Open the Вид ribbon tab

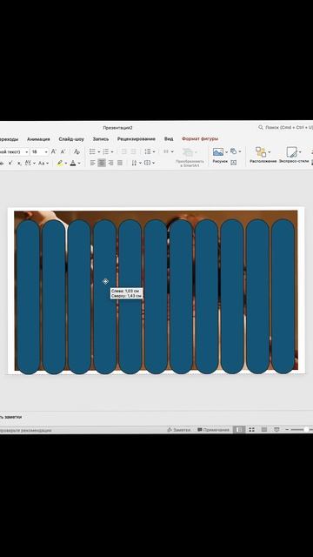point(169,139)
